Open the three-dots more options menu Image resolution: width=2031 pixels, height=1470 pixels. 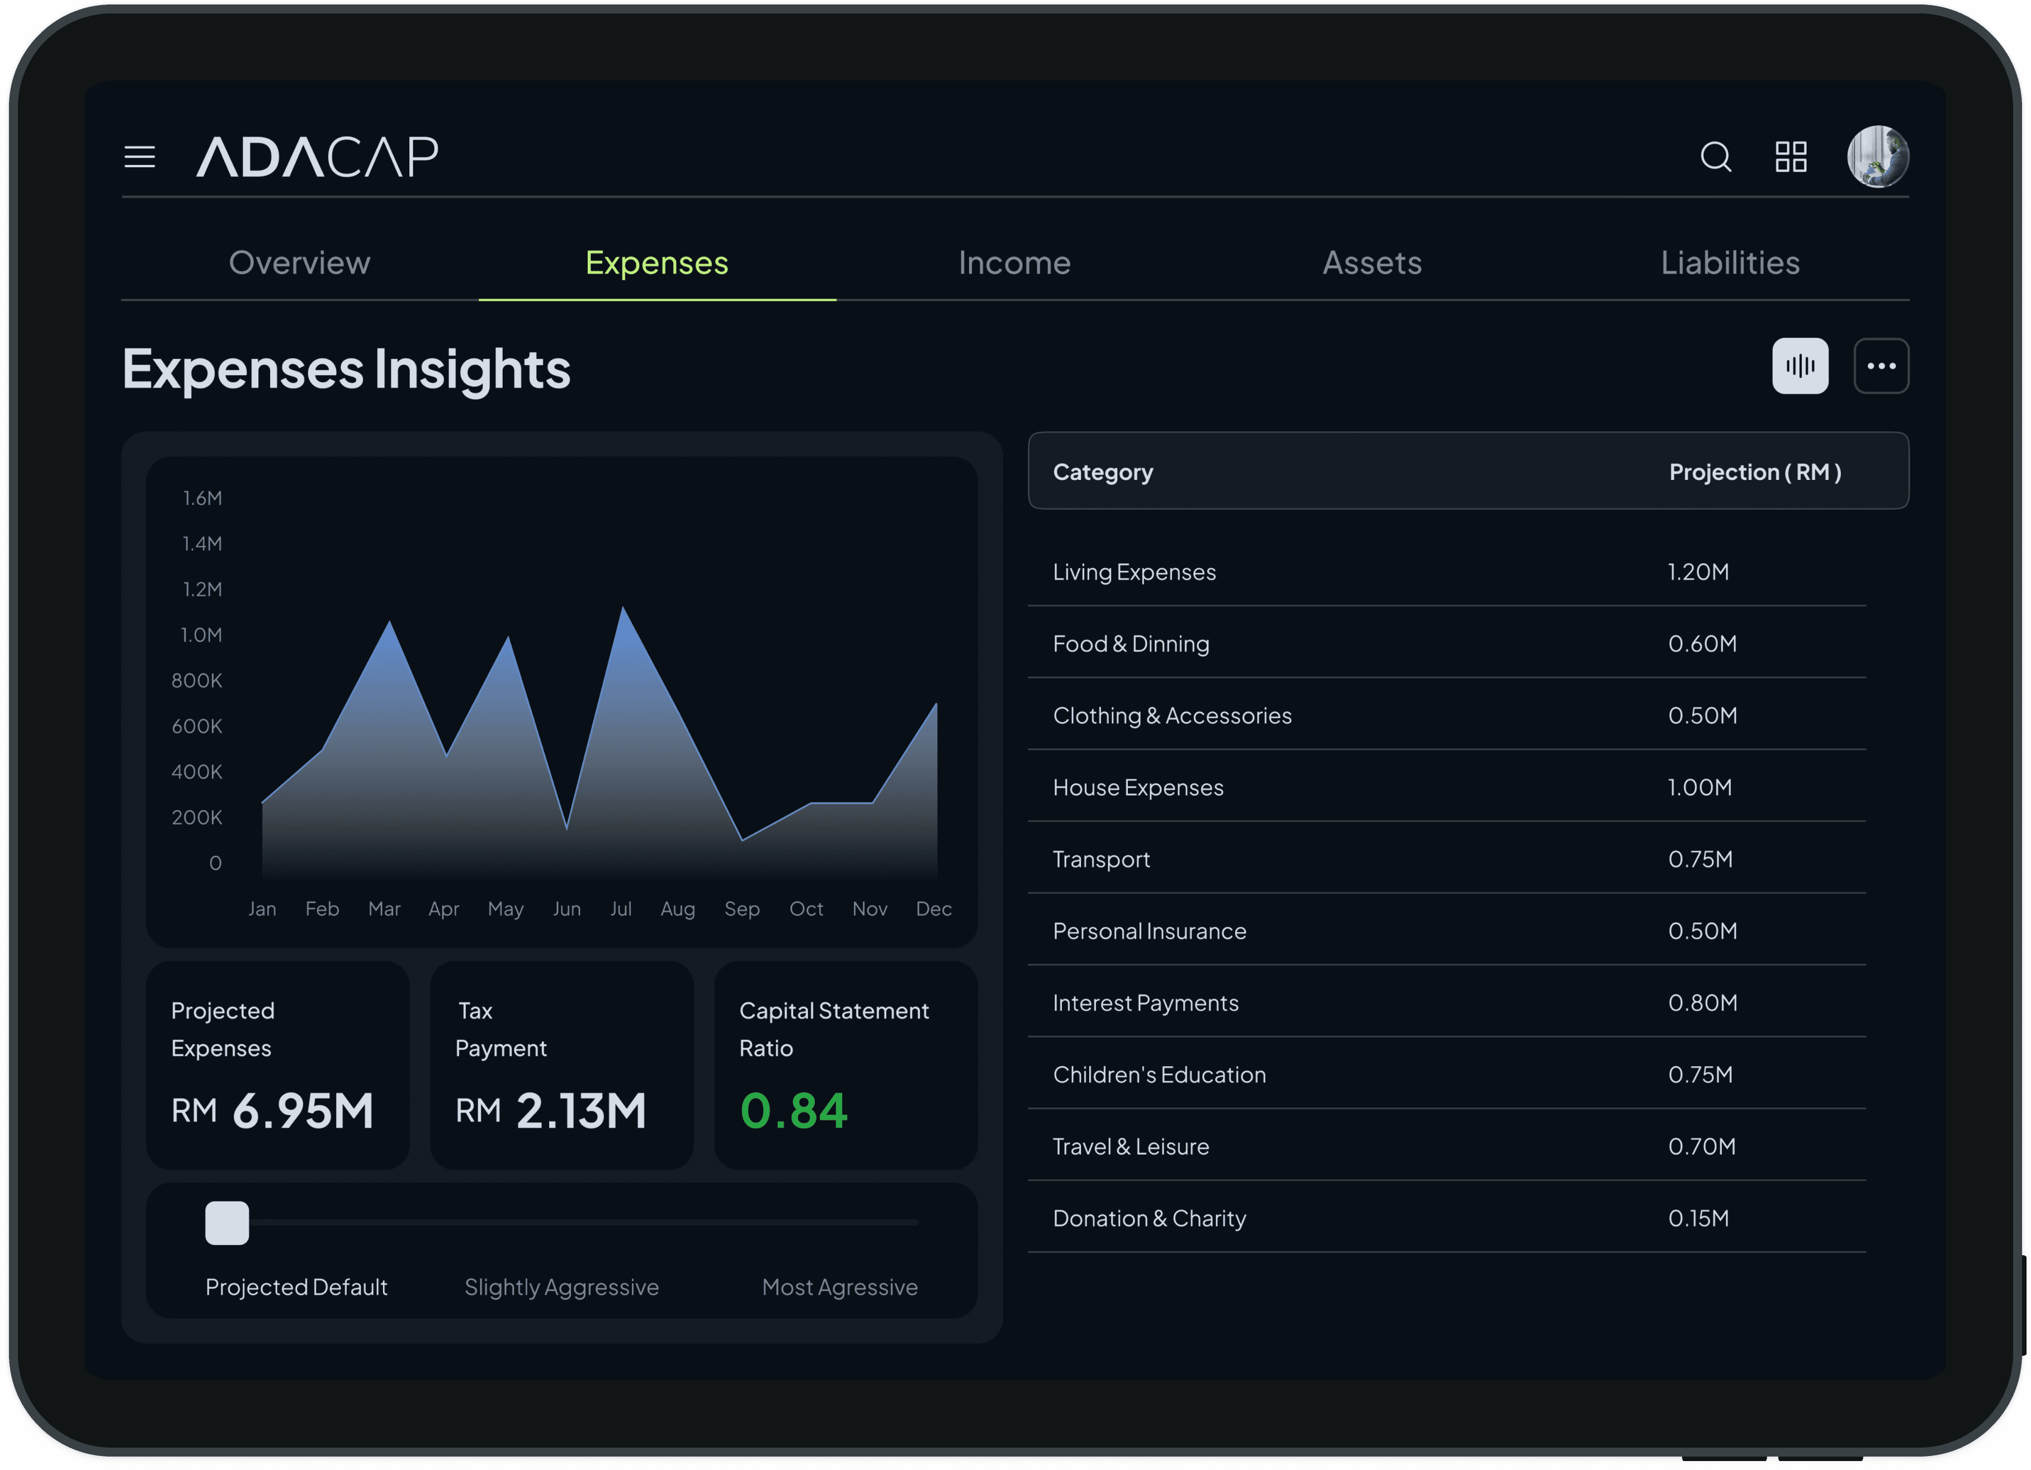tap(1881, 365)
